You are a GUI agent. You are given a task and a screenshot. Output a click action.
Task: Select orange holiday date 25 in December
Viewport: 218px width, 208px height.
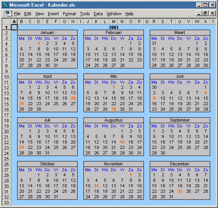tap(180, 191)
